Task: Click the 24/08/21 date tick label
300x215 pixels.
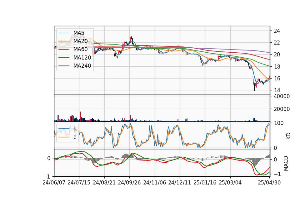Action: click(x=104, y=183)
